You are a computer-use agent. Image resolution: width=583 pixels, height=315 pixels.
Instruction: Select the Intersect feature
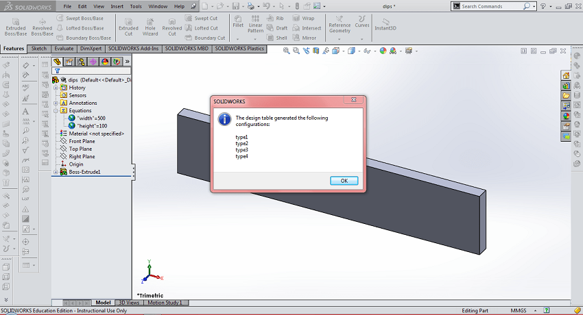(x=307, y=28)
